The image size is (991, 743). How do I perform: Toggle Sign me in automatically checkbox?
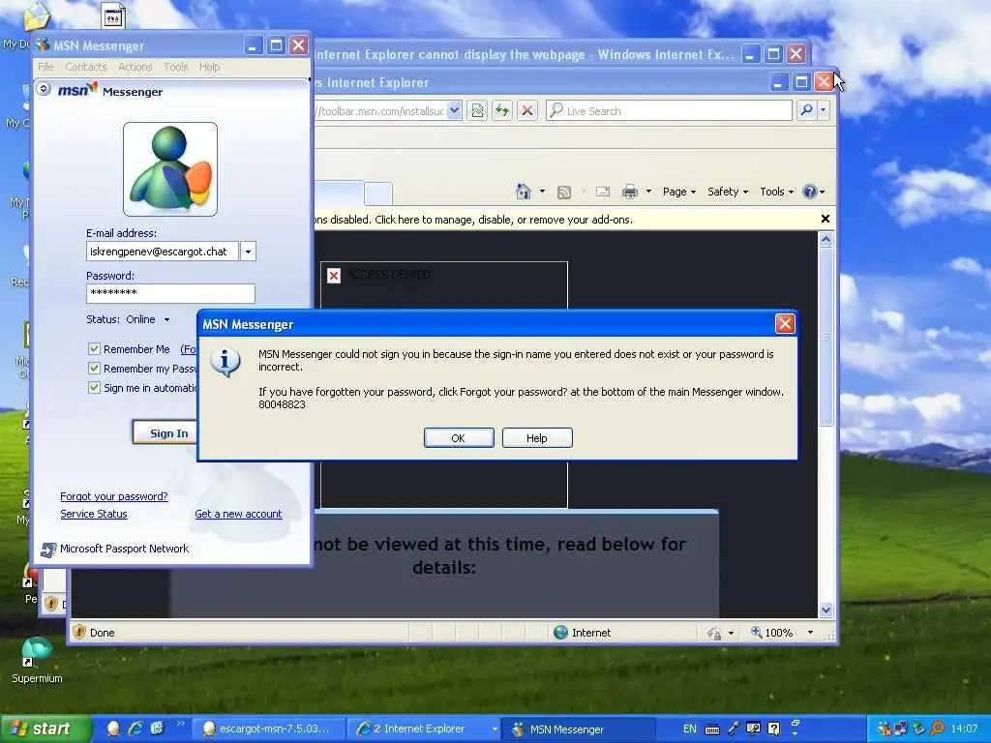point(94,387)
